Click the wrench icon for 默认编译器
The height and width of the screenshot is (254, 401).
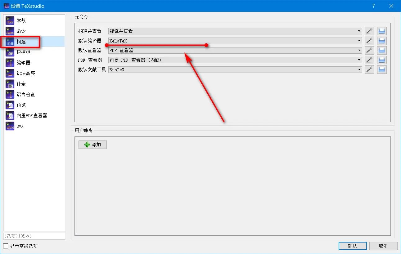click(369, 41)
